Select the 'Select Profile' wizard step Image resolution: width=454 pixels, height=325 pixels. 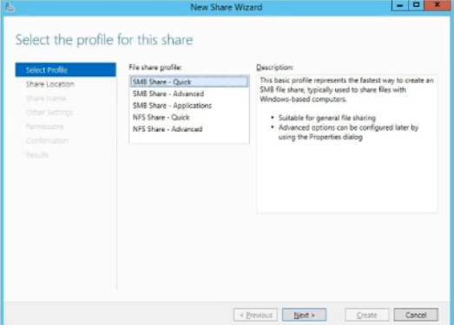(x=65, y=70)
